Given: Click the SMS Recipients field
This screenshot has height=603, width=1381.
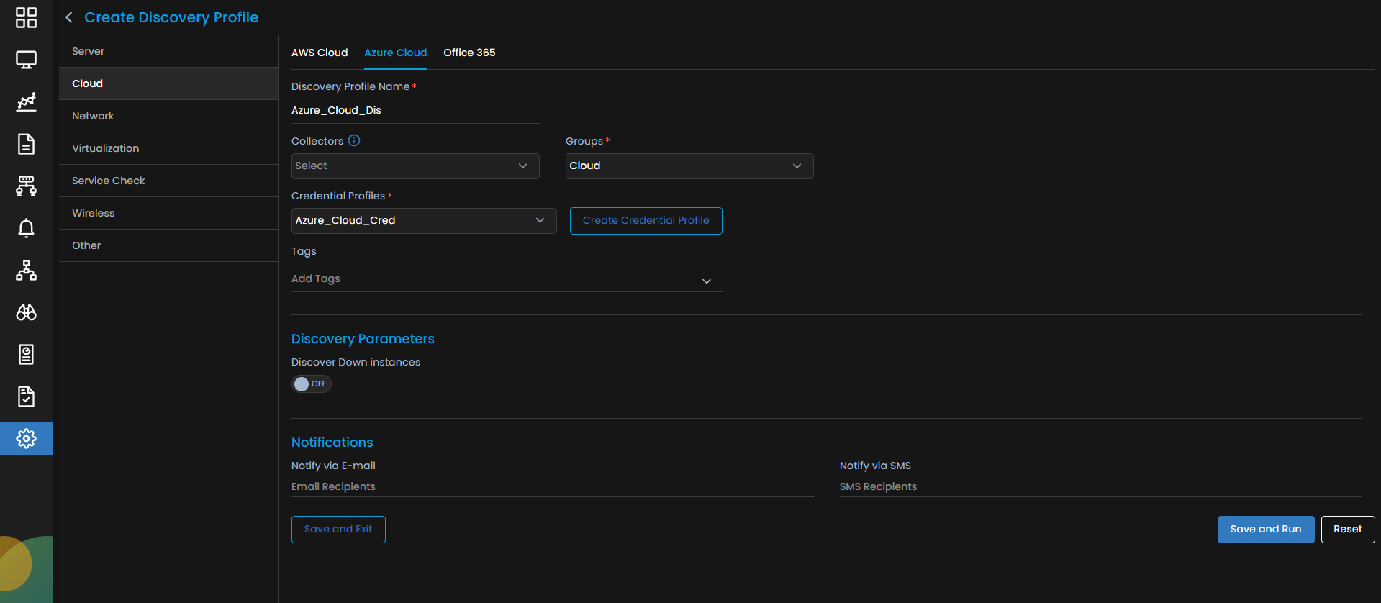Looking at the screenshot, I should (1101, 487).
